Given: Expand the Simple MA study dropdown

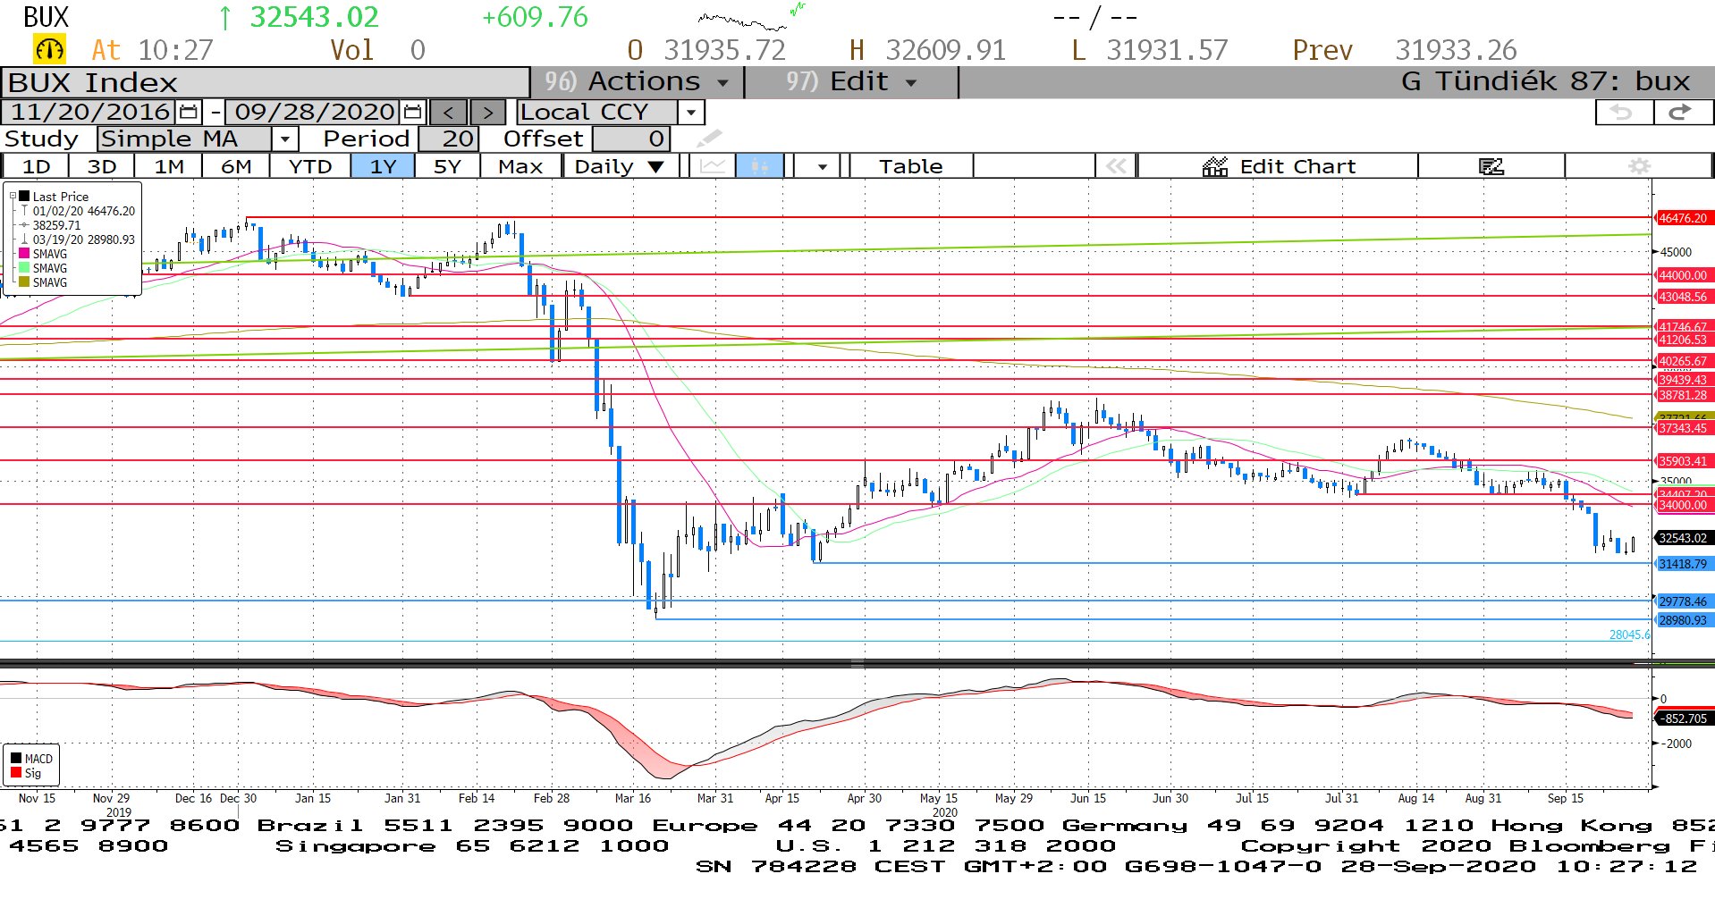Looking at the screenshot, I should (x=284, y=139).
